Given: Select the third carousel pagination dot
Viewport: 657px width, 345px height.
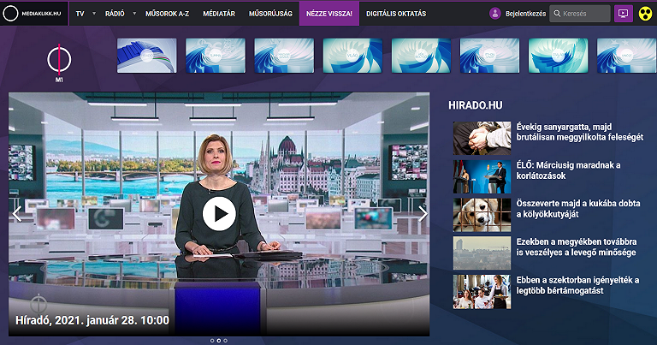Looking at the screenshot, I should [226, 341].
